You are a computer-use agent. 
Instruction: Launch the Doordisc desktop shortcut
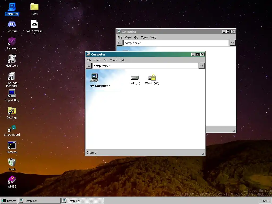click(12, 26)
